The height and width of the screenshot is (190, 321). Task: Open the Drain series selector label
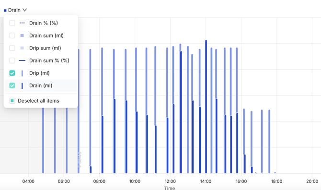point(14,10)
